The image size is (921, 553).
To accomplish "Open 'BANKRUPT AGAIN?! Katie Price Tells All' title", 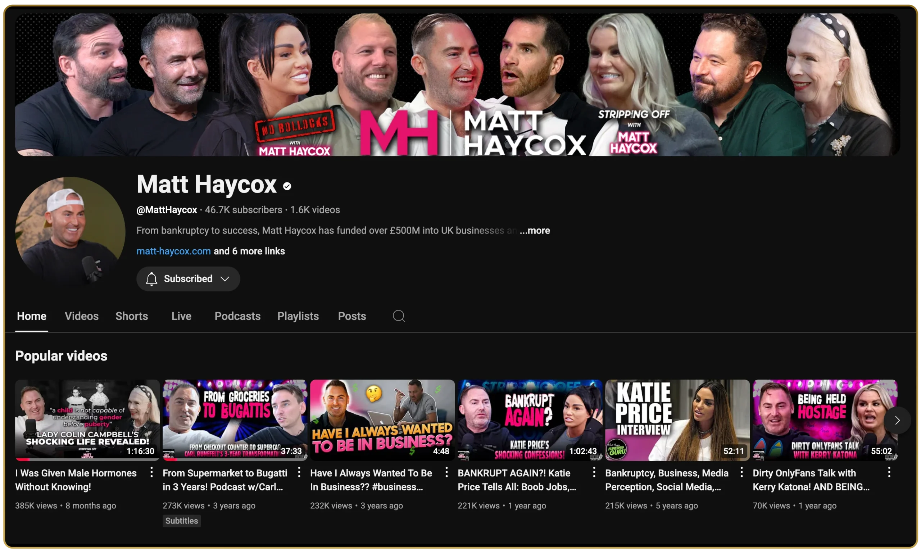I will [x=517, y=480].
